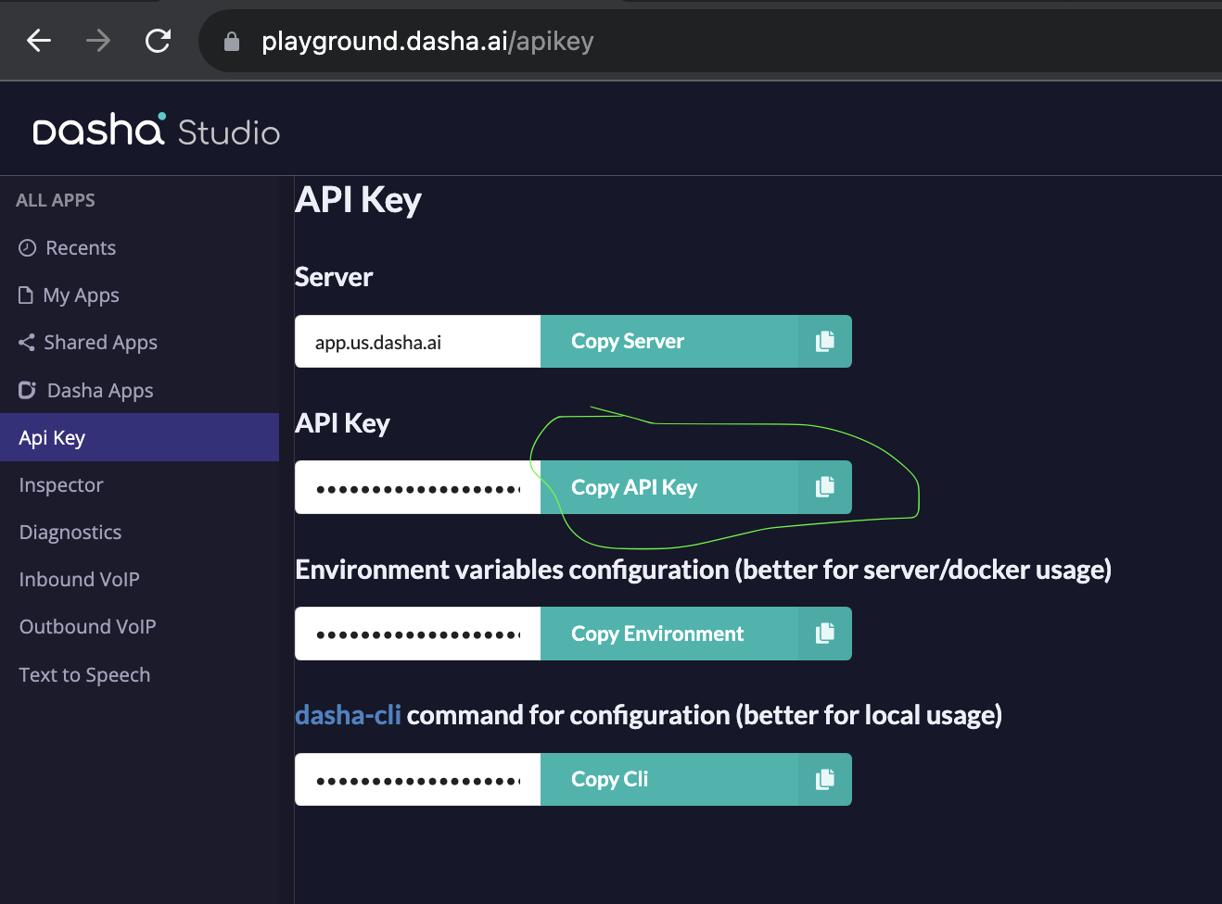
Task: Click the browser back arrow
Action: [39, 41]
